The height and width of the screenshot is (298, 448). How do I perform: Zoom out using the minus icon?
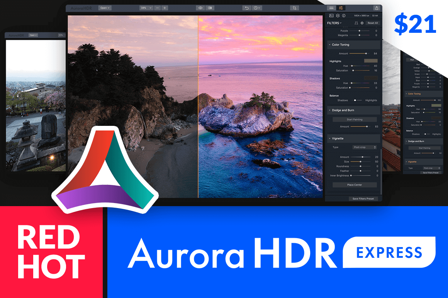158,7
